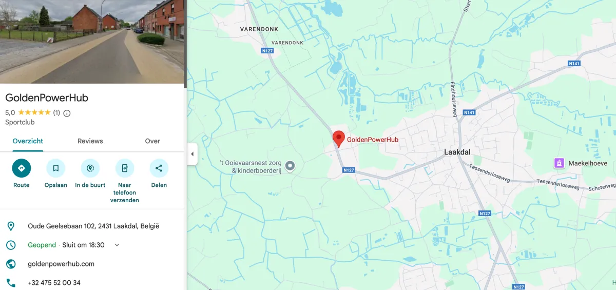Image resolution: width=616 pixels, height=290 pixels.
Task: Click the phone number +32 475 52 00 34
Action: pyautogui.click(x=54, y=283)
